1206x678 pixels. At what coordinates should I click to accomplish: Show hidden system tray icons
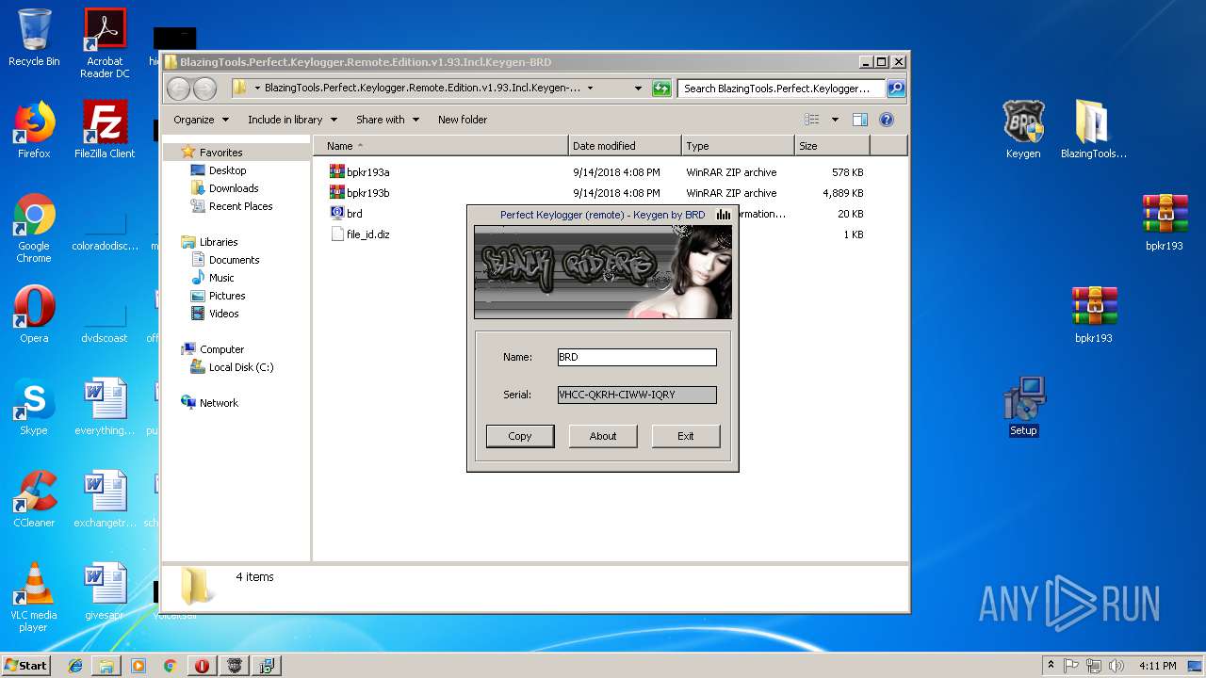(1051, 666)
